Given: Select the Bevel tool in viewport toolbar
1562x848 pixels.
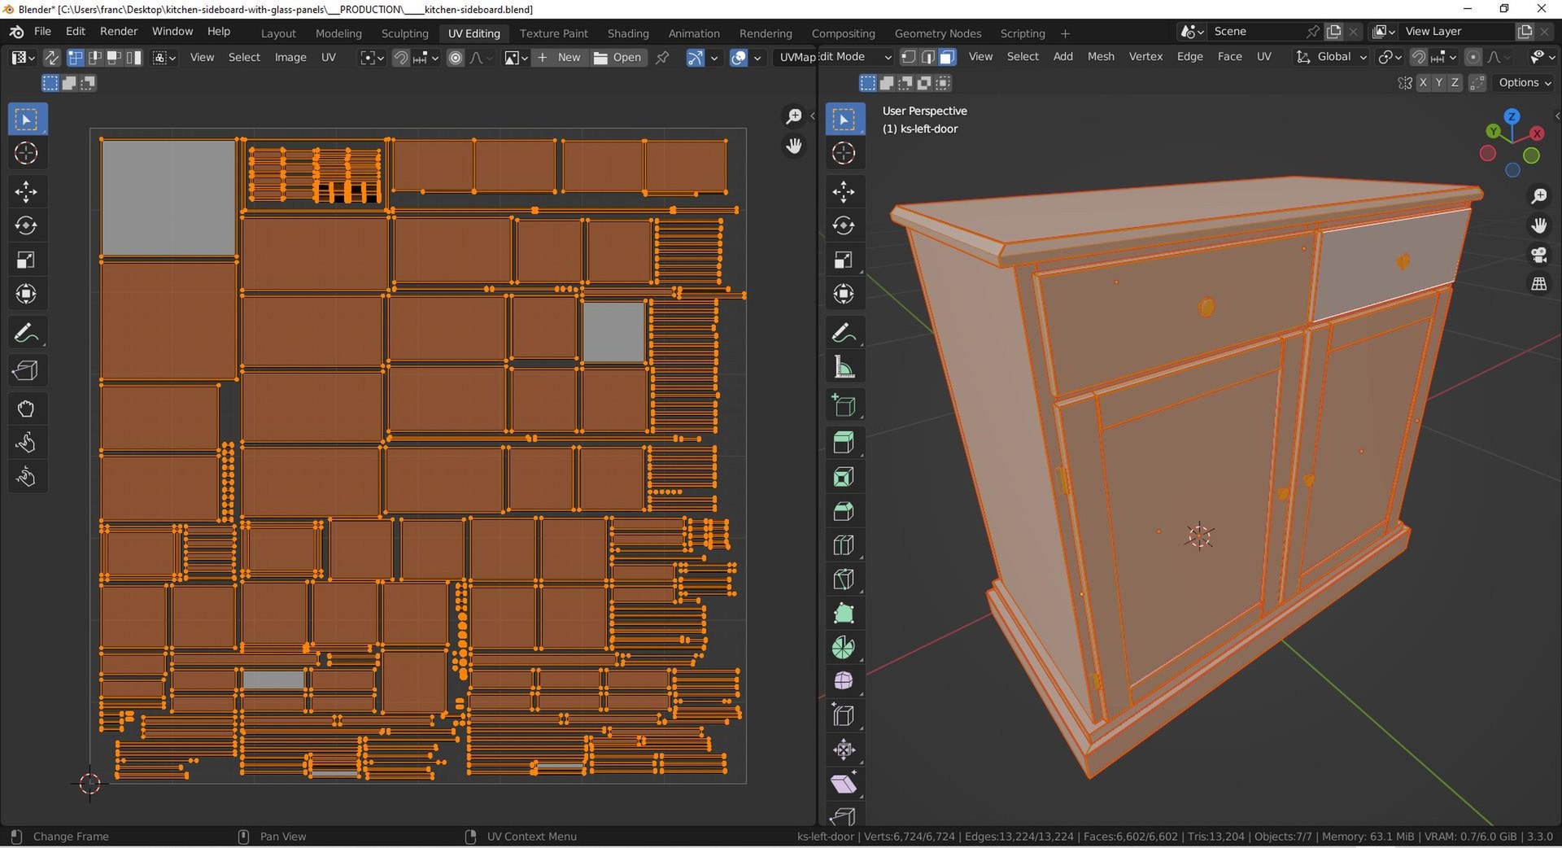Looking at the screenshot, I should [x=844, y=511].
